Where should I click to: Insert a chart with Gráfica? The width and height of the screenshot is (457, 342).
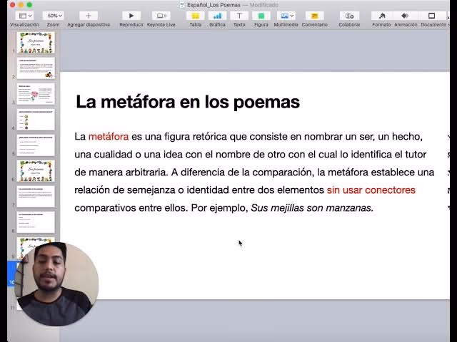point(217,16)
